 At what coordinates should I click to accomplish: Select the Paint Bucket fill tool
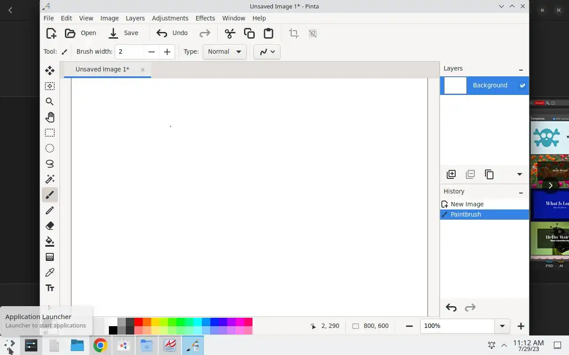coord(50,241)
